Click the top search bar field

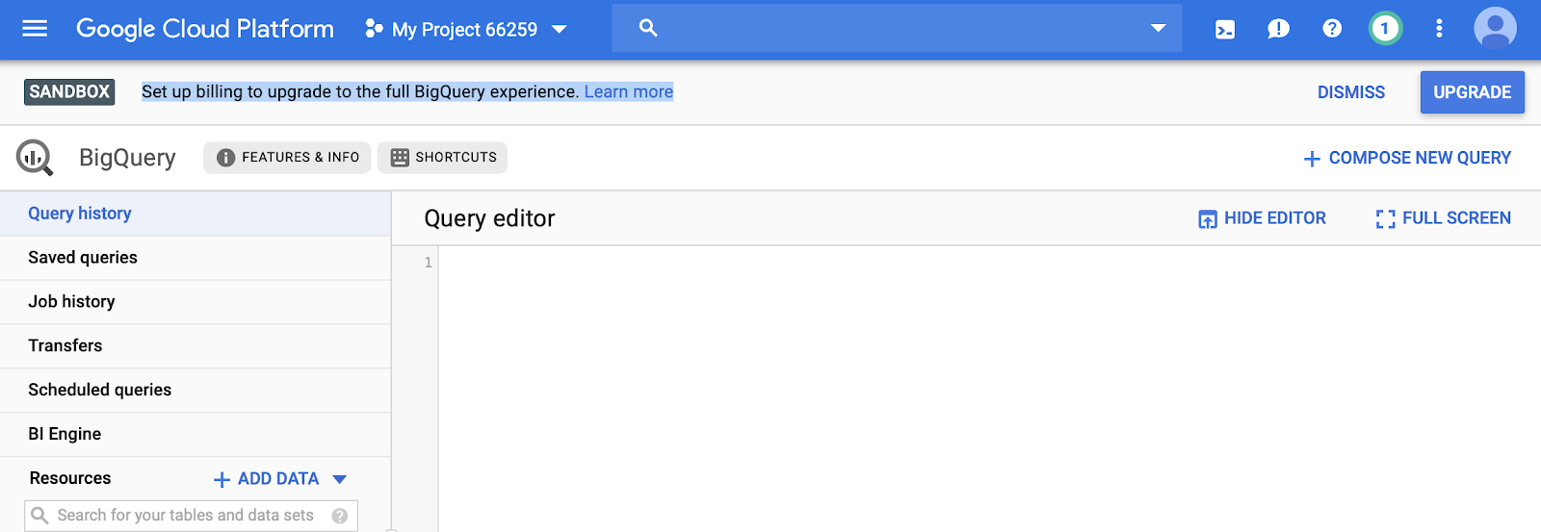click(897, 28)
